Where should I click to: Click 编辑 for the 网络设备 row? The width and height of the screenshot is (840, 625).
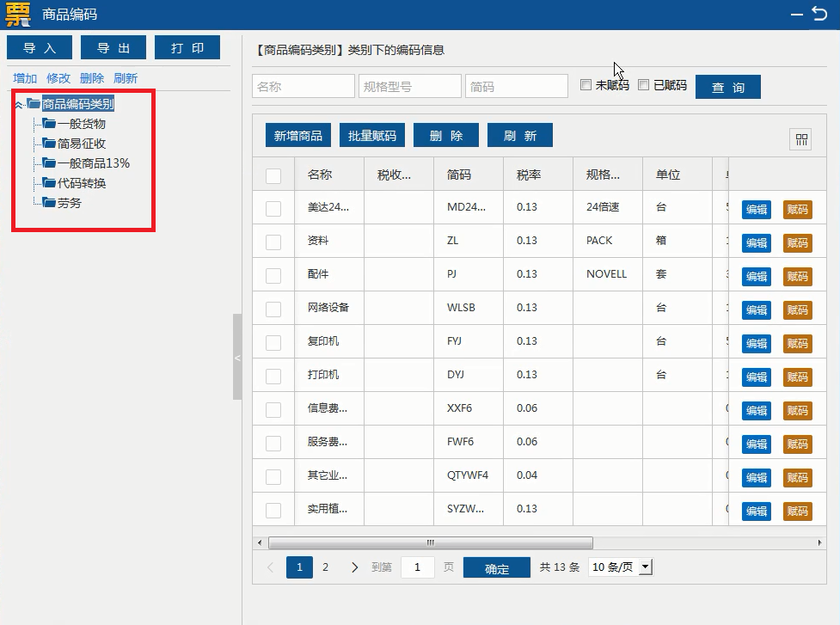757,310
